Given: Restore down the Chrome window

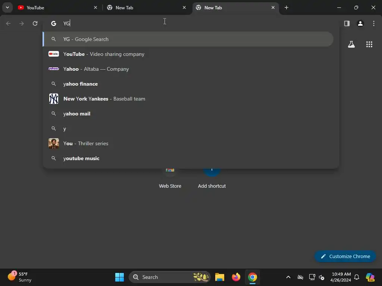Looking at the screenshot, I should [356, 7].
